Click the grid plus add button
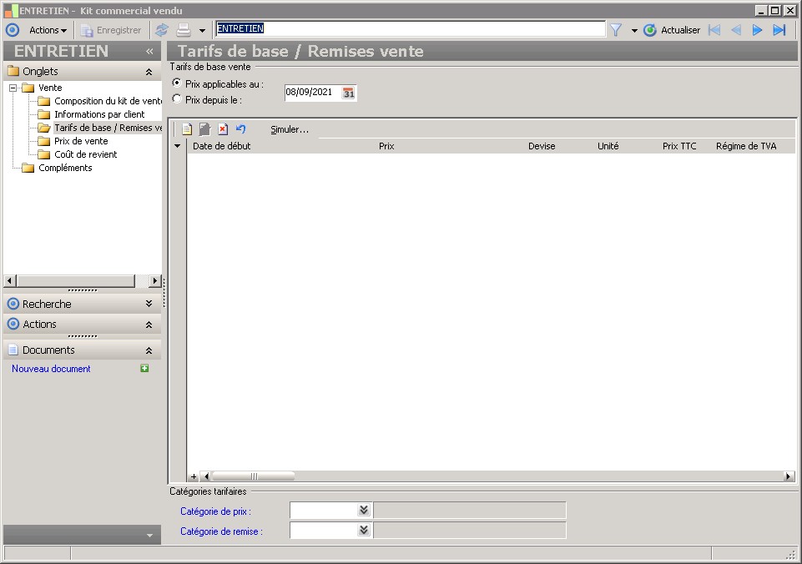The image size is (802, 564). click(194, 476)
